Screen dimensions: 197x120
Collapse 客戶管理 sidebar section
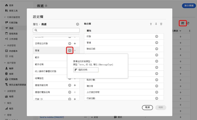(5, 63)
